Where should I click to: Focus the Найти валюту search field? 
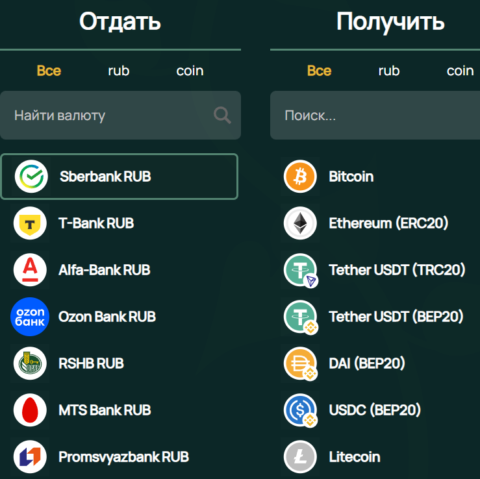click(x=120, y=116)
